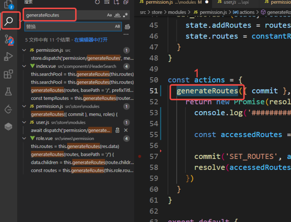Collapse role.vue results group
This screenshot has height=222, width=291.
point(24,138)
